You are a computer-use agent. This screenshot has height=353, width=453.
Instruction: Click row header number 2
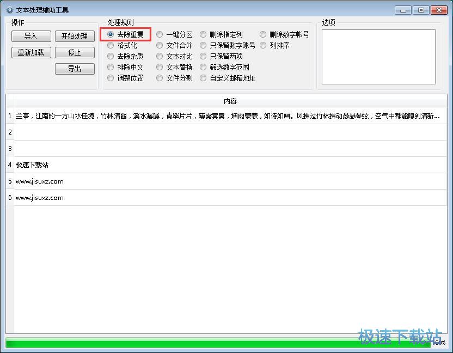click(x=10, y=132)
